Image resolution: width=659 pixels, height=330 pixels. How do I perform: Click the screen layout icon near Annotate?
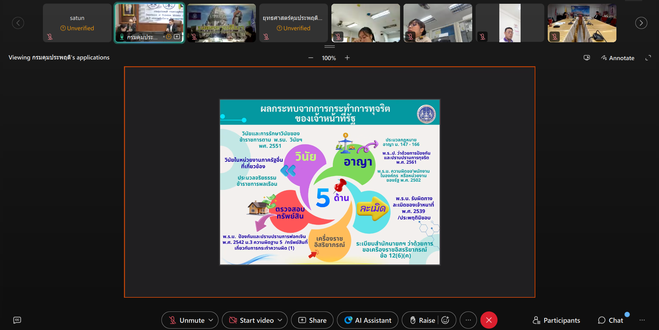pos(587,58)
